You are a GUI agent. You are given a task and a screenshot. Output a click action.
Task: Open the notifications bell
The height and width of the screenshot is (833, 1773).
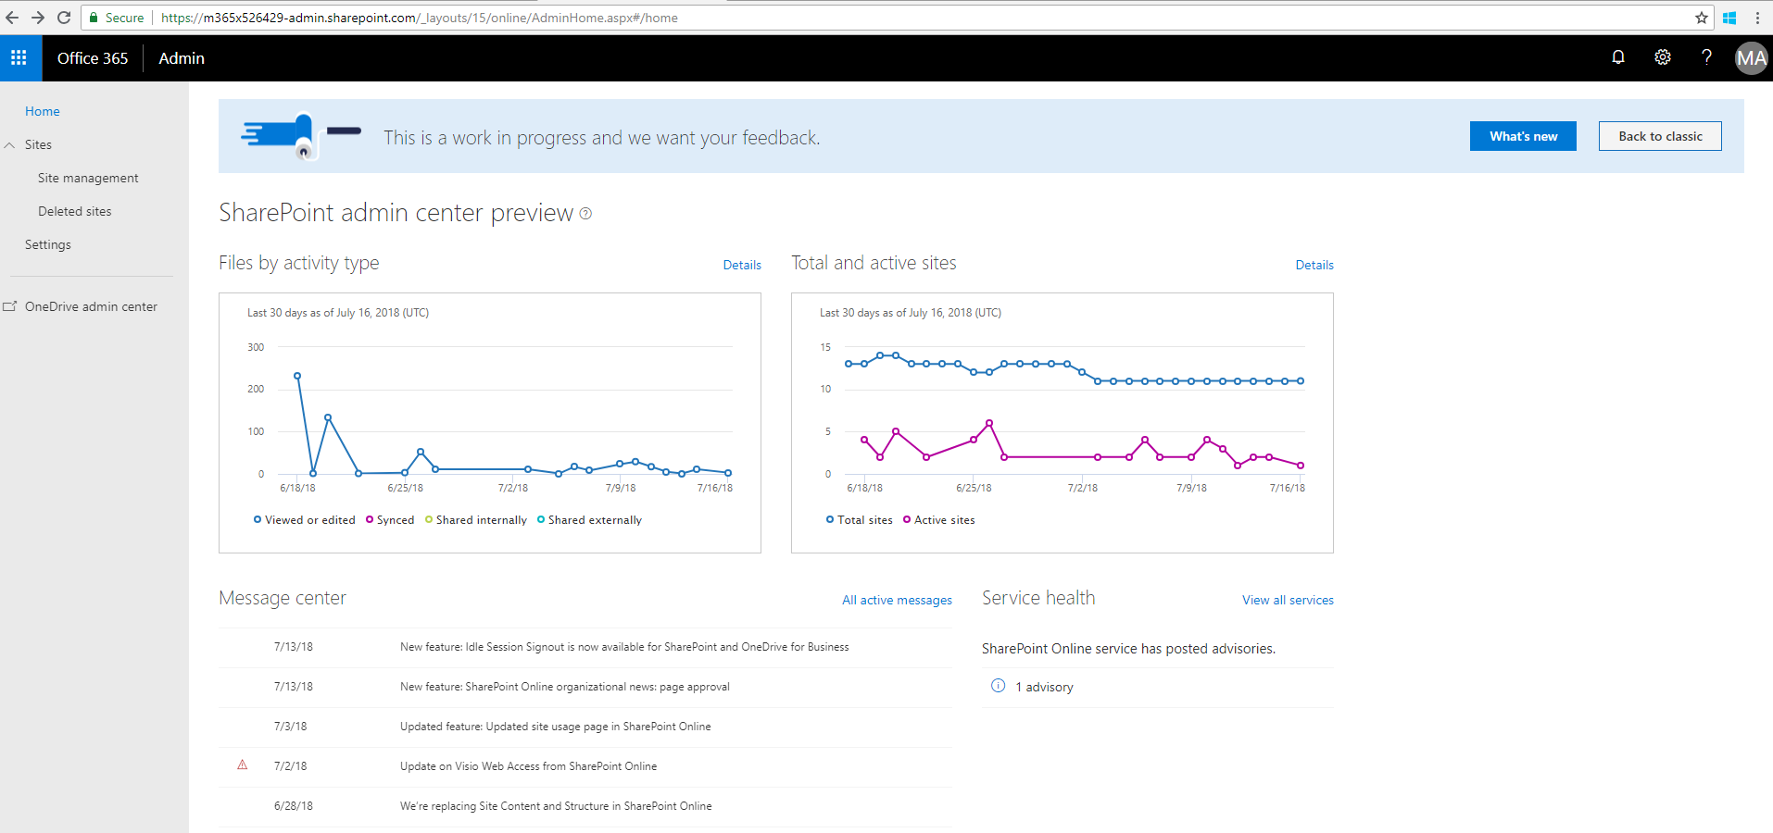[1617, 56]
